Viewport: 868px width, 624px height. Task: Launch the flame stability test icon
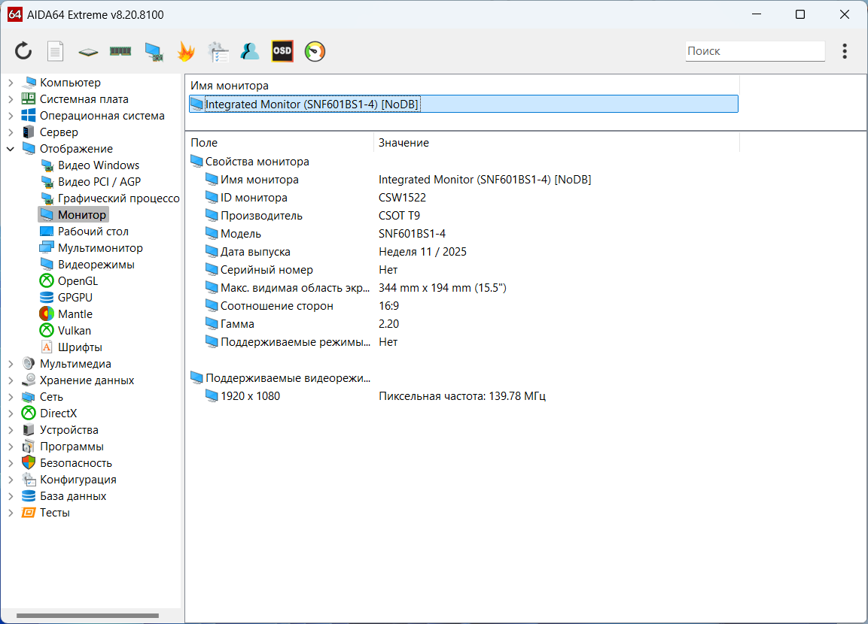coord(185,51)
